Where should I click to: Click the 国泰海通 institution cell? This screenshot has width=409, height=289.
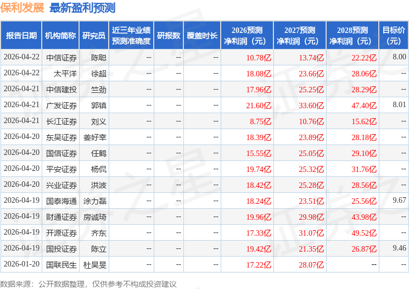[61, 201]
